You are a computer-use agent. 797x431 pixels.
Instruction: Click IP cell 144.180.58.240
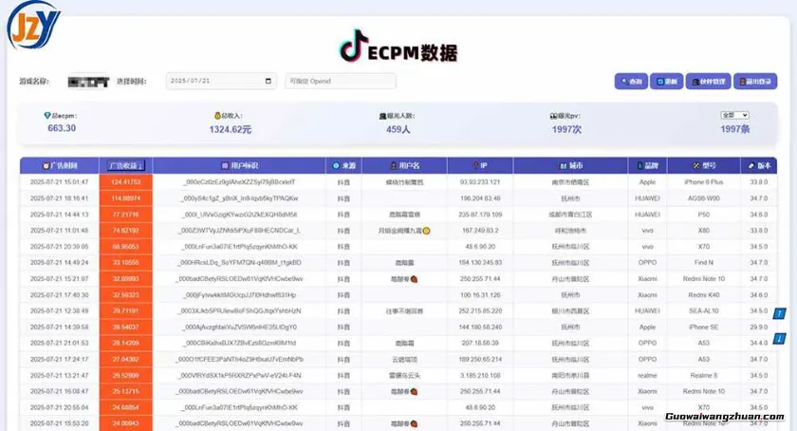(480, 328)
